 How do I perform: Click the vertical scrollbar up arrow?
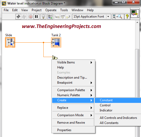[x=137, y=22]
